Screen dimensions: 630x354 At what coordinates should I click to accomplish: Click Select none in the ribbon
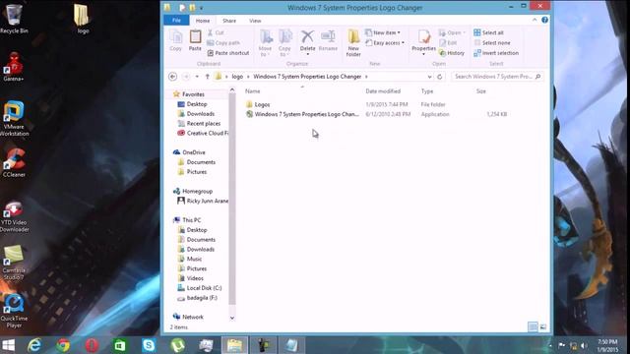point(492,43)
